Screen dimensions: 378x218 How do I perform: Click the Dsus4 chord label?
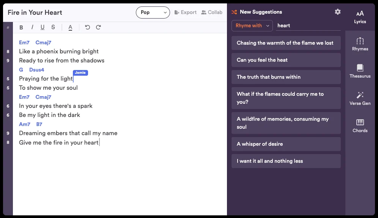pos(37,70)
